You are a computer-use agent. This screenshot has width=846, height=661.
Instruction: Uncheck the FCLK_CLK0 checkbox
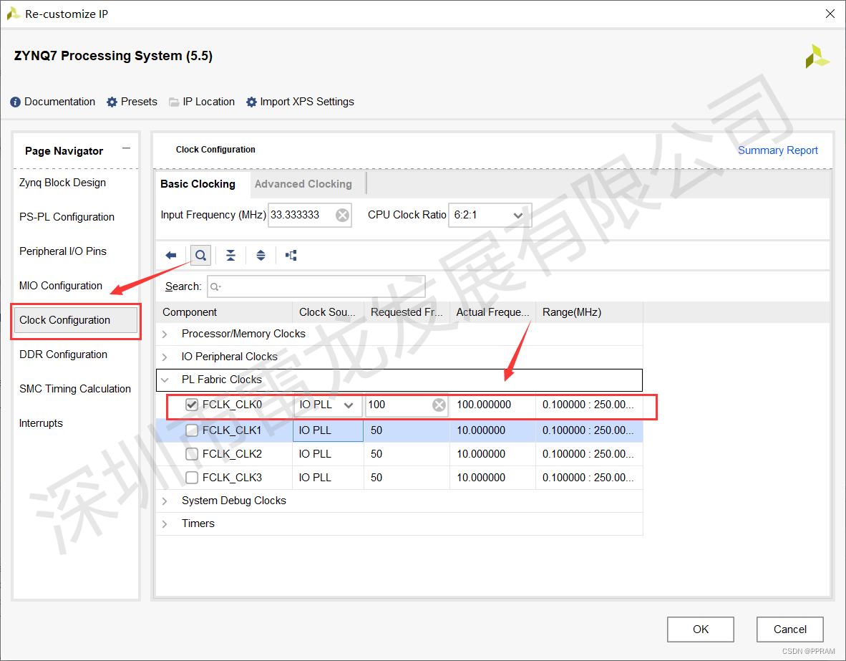coord(192,405)
